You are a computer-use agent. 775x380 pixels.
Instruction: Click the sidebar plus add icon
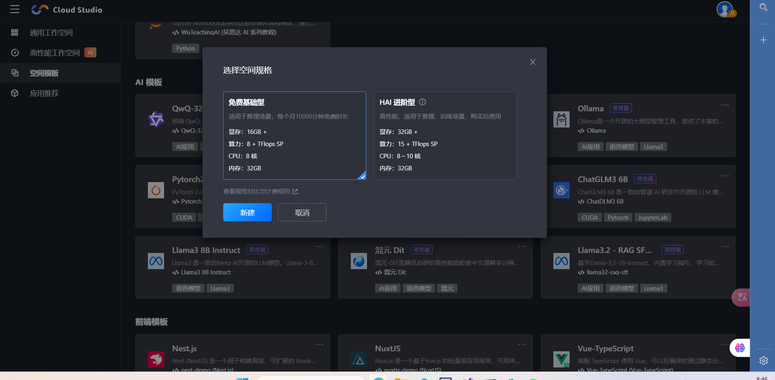[x=763, y=40]
